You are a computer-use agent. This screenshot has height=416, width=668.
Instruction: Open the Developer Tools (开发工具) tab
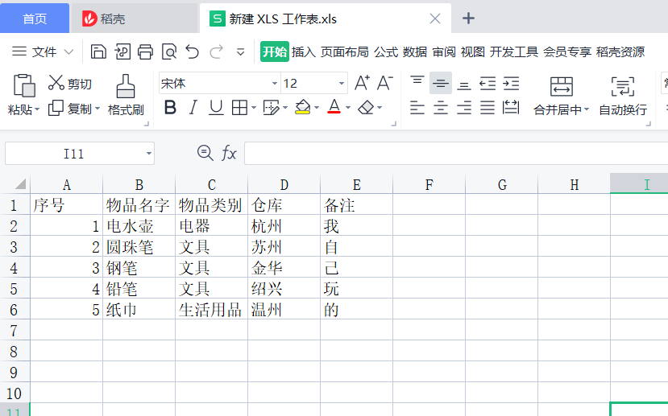(514, 51)
